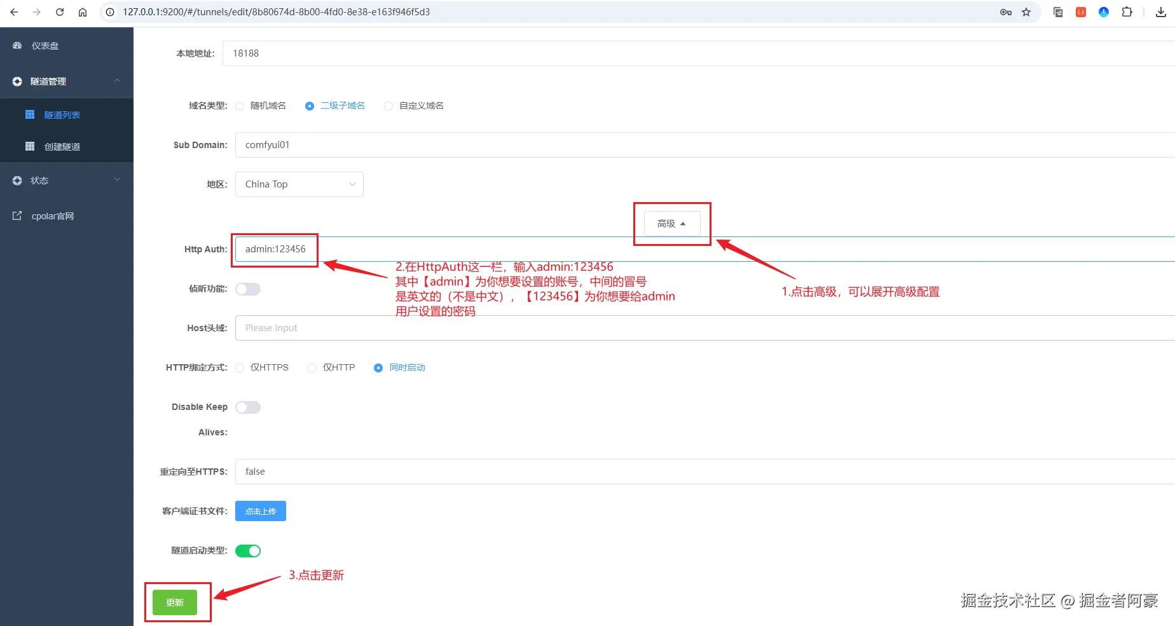
Task: Click the 点击上传 certificate button
Action: tap(261, 511)
